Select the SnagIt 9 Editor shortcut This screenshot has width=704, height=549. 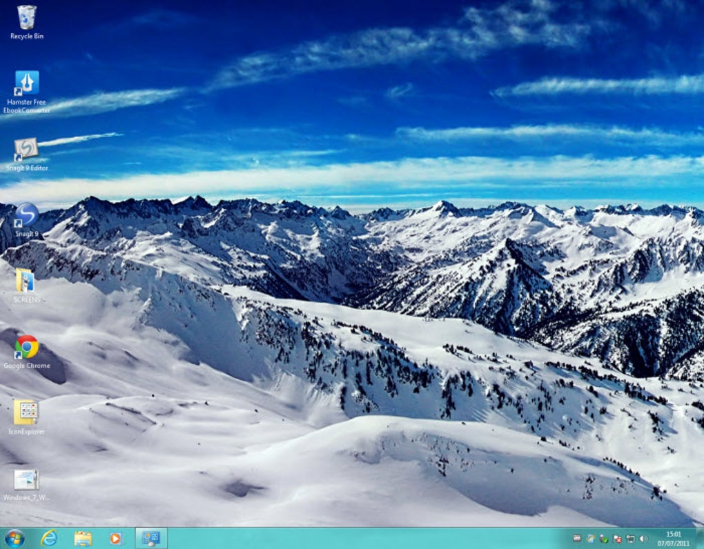tap(26, 154)
